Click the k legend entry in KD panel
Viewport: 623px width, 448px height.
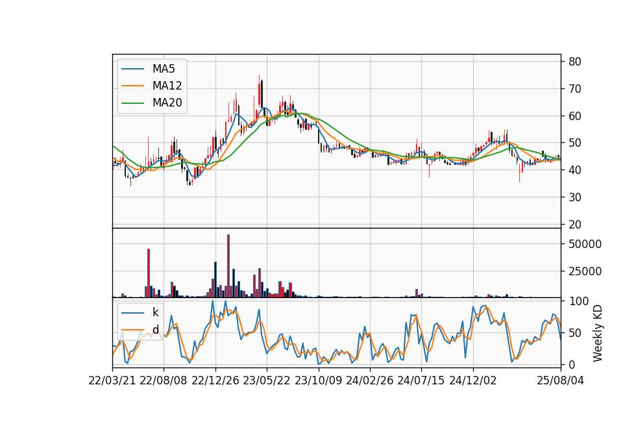155,312
